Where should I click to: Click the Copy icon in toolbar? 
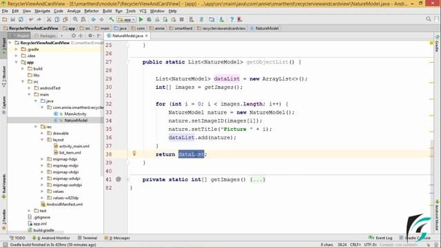pos(57,19)
